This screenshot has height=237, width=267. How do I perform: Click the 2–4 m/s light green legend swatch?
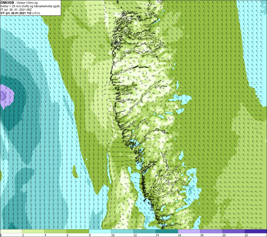pos(33,231)
